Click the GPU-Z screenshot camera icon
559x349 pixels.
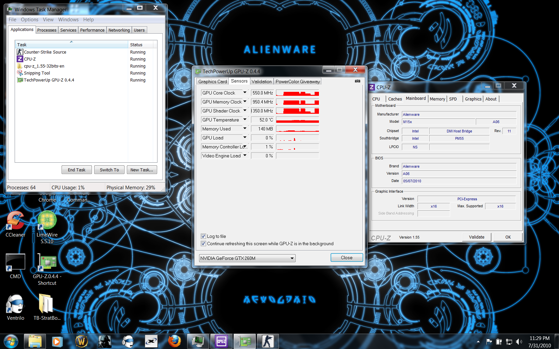tap(358, 81)
